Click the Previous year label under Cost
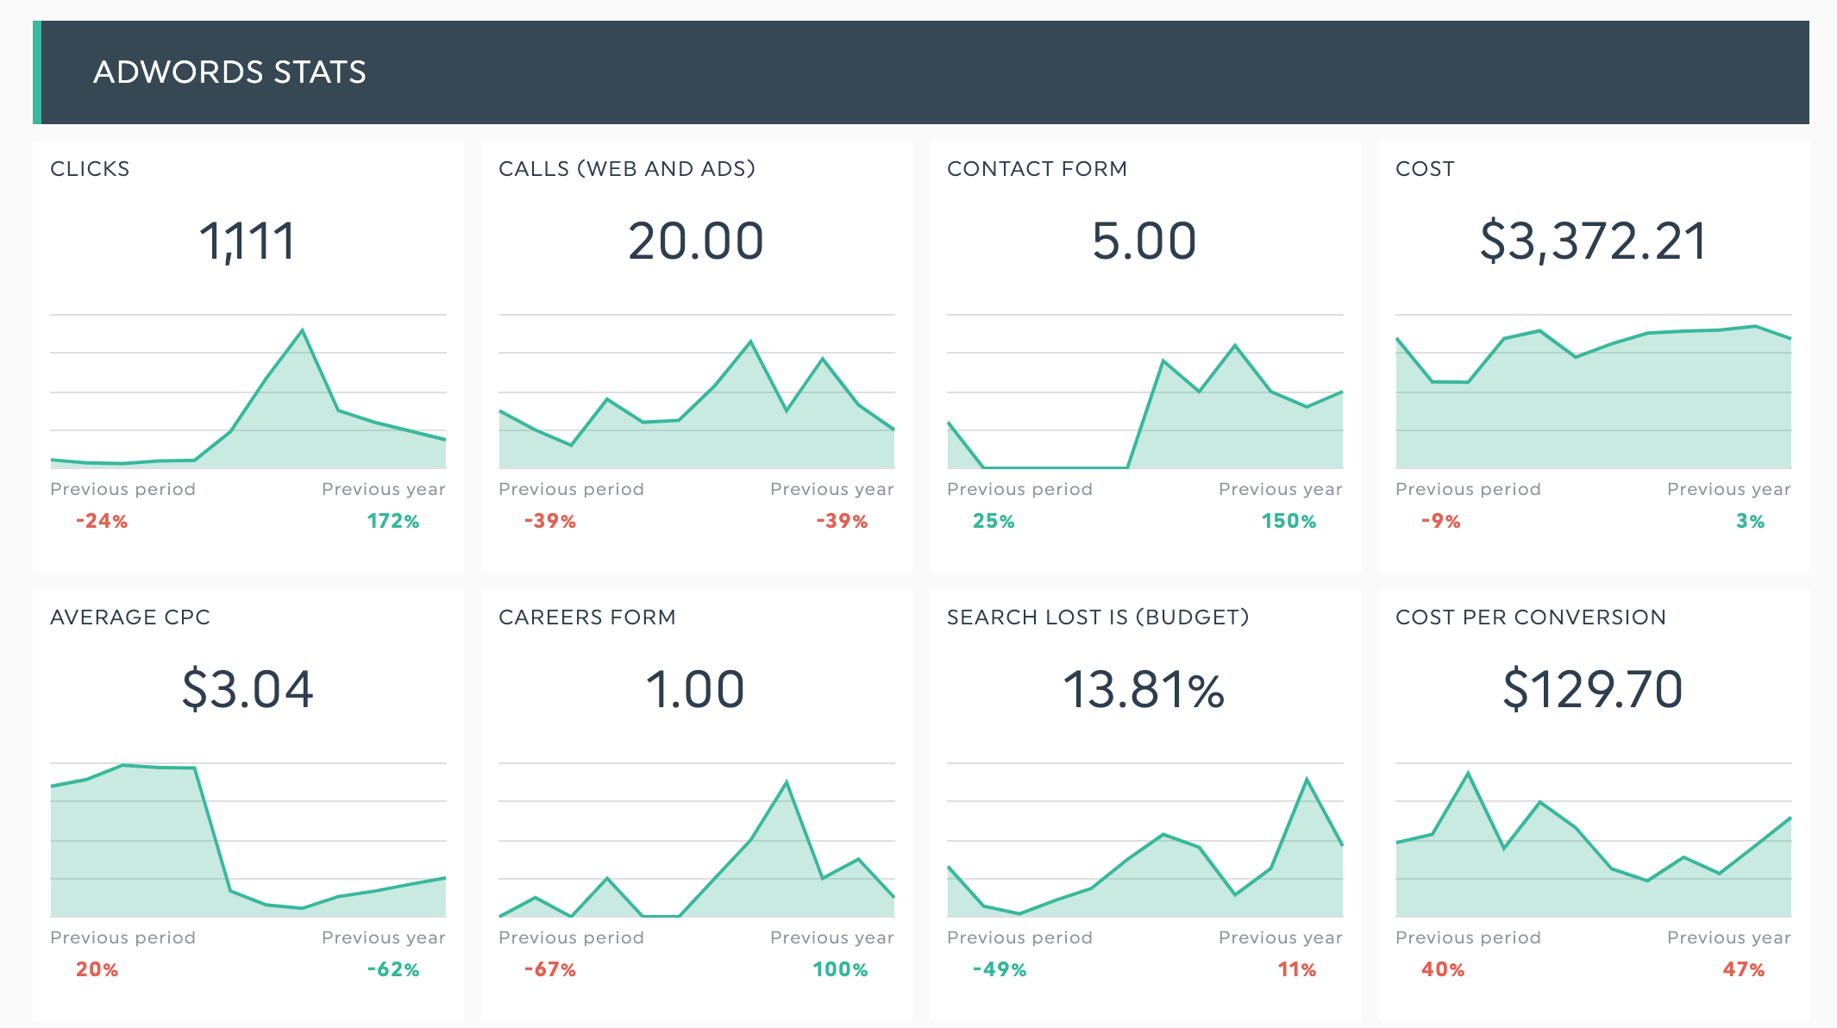 point(1729,490)
